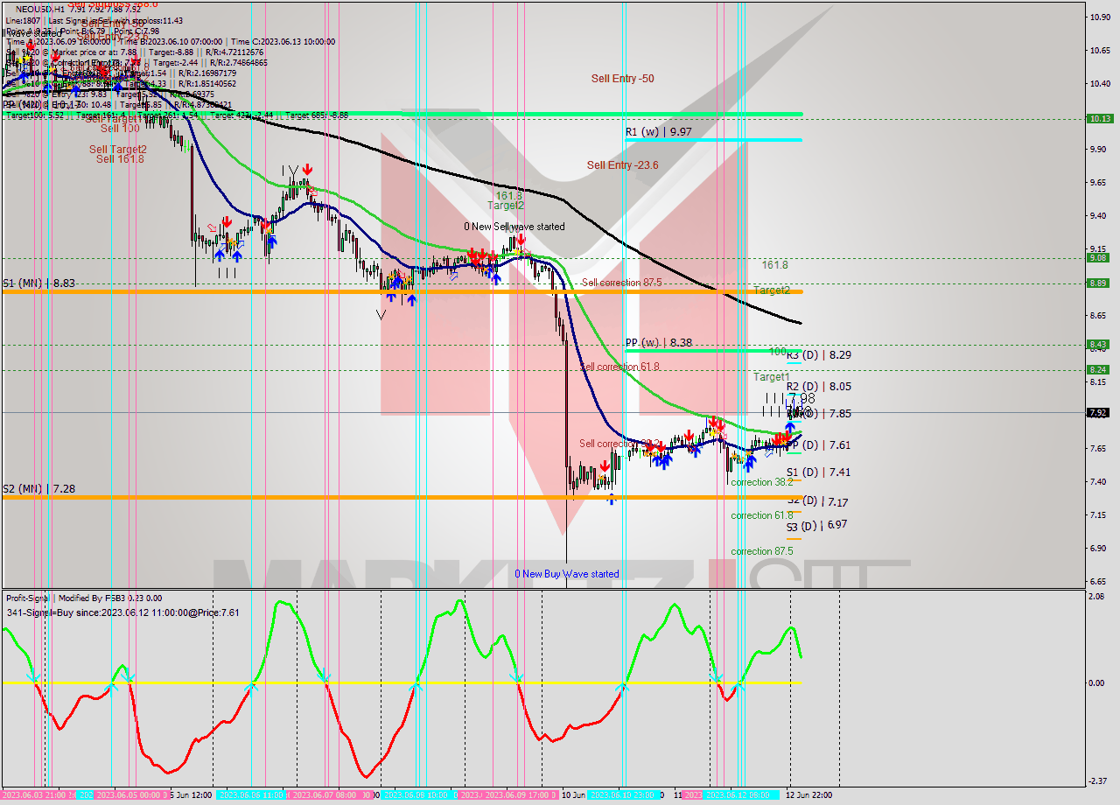Click the '0 New Sell wave started' annotation
This screenshot has width=1120, height=805.
pyautogui.click(x=514, y=227)
